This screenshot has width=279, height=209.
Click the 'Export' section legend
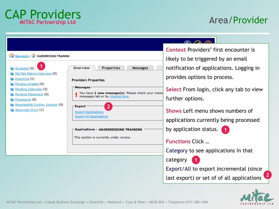point(80,106)
